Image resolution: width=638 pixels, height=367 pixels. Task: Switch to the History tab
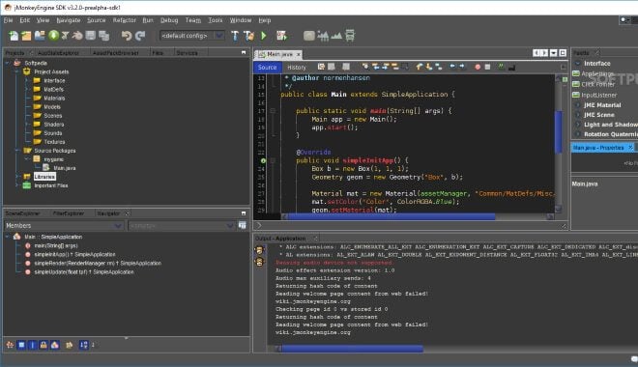pyautogui.click(x=297, y=68)
